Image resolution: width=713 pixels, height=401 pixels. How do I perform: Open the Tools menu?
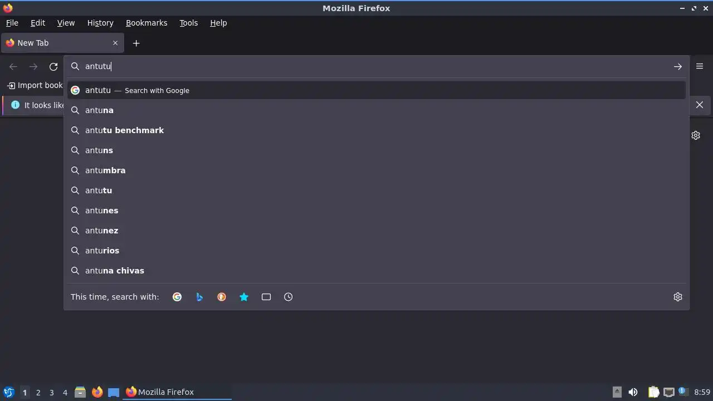[189, 23]
